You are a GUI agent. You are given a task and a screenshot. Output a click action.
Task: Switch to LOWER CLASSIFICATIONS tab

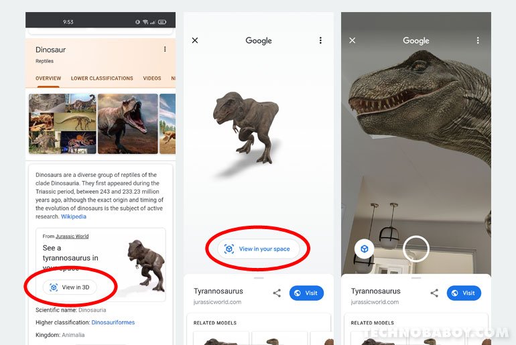(x=102, y=78)
